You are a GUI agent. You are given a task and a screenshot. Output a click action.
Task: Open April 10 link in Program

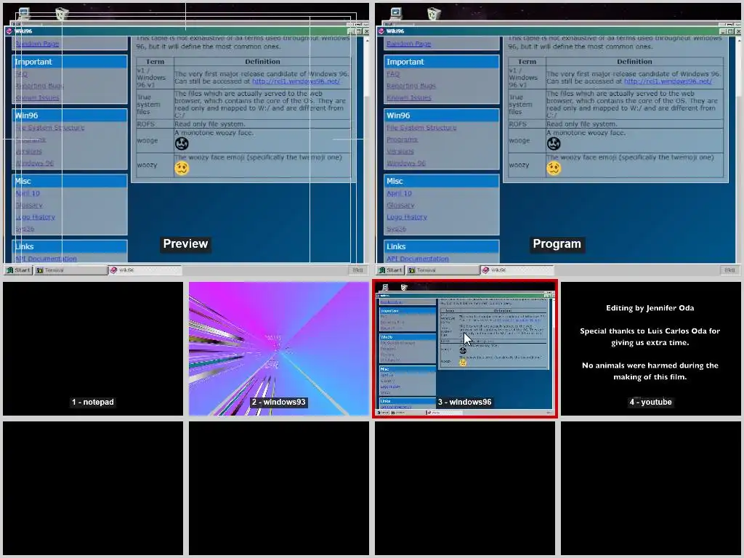coord(399,193)
